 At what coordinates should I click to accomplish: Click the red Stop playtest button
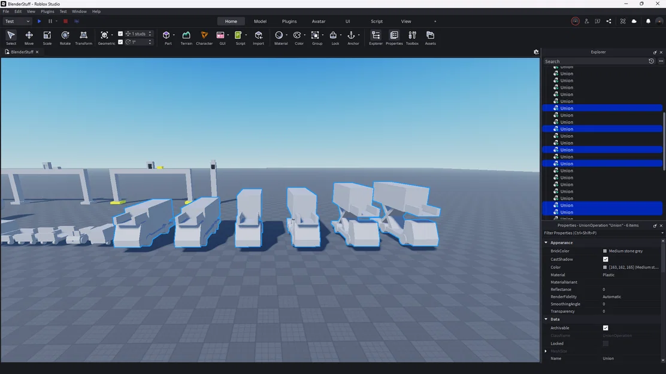[x=65, y=21]
